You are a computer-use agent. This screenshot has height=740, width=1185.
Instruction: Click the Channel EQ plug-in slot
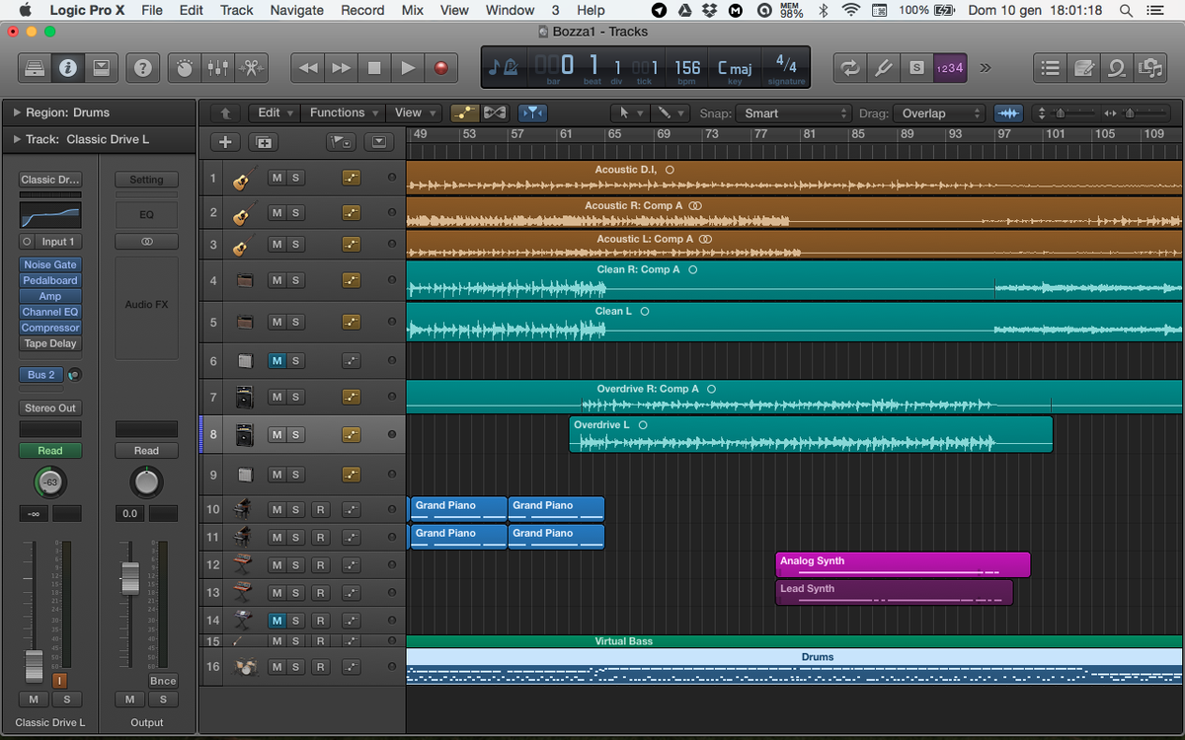click(50, 312)
